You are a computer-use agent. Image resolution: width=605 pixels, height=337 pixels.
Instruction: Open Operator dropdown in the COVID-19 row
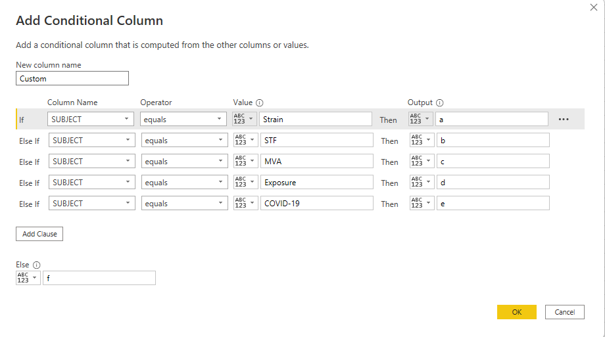[x=184, y=203]
